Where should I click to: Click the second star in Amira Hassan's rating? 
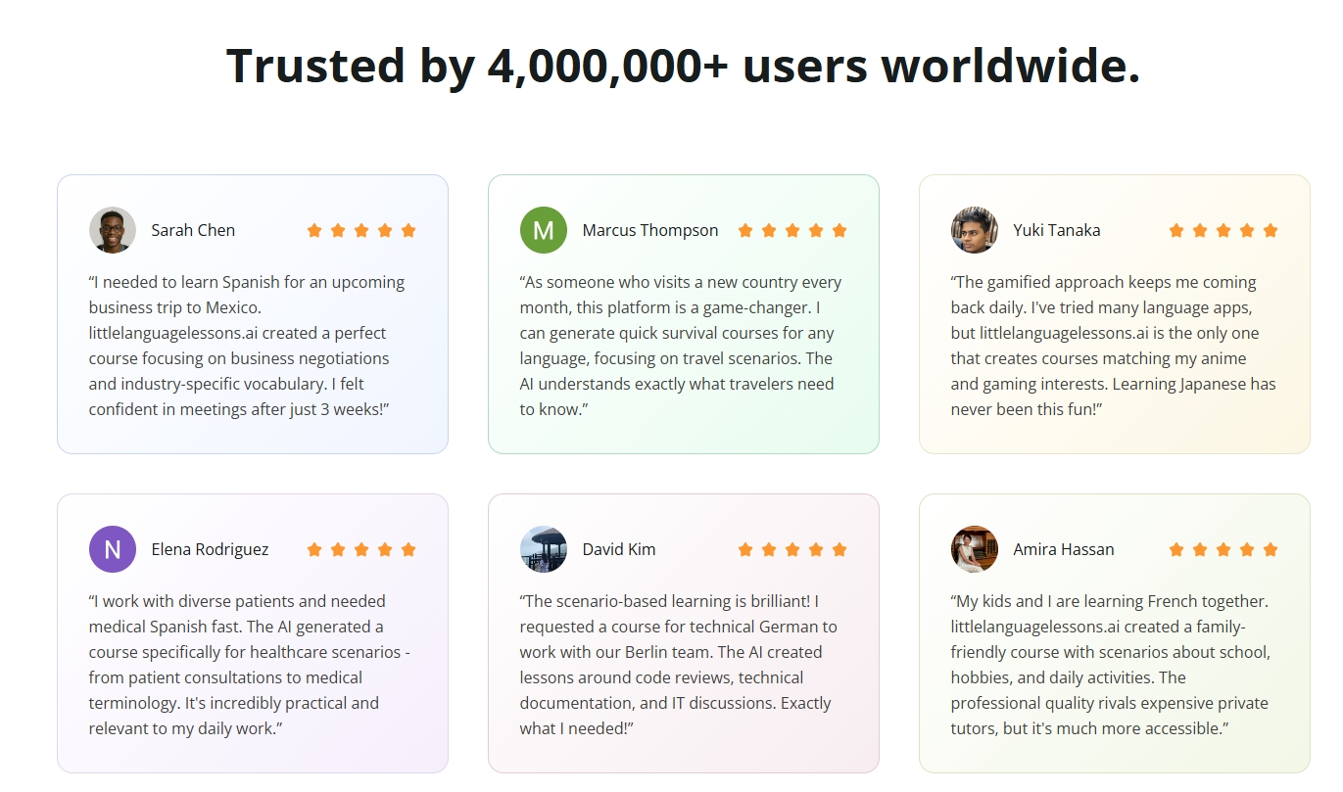tap(1200, 549)
